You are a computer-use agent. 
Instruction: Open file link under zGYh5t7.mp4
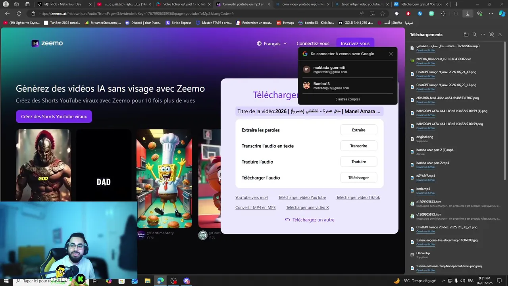coord(426,180)
